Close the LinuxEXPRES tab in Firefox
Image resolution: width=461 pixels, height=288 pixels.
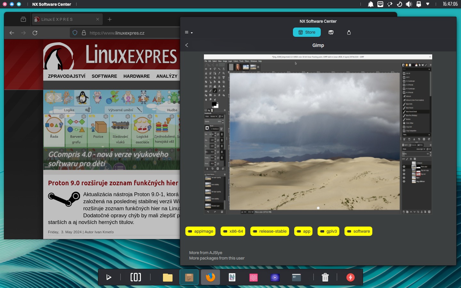98,20
